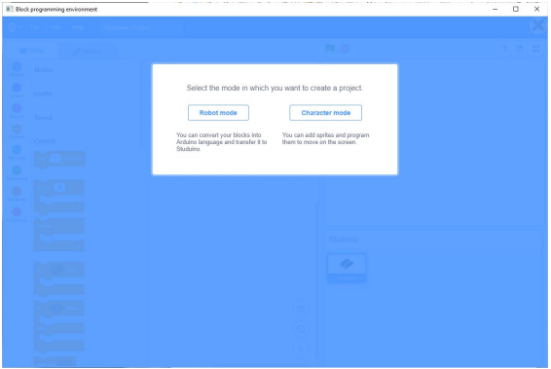Click the forever block in the palette
The width and height of the screenshot is (551, 369).
(59, 234)
